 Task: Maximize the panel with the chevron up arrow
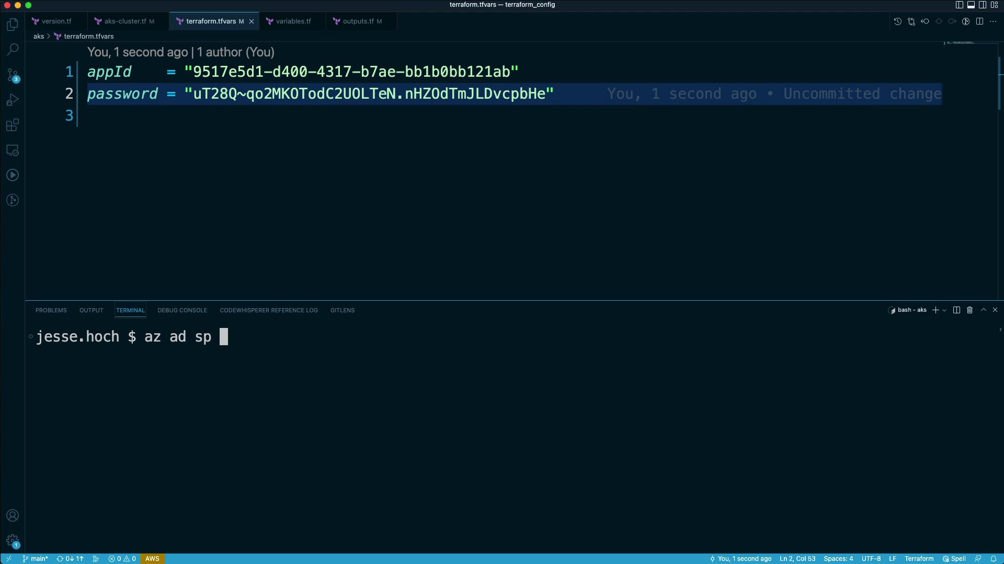pos(983,310)
